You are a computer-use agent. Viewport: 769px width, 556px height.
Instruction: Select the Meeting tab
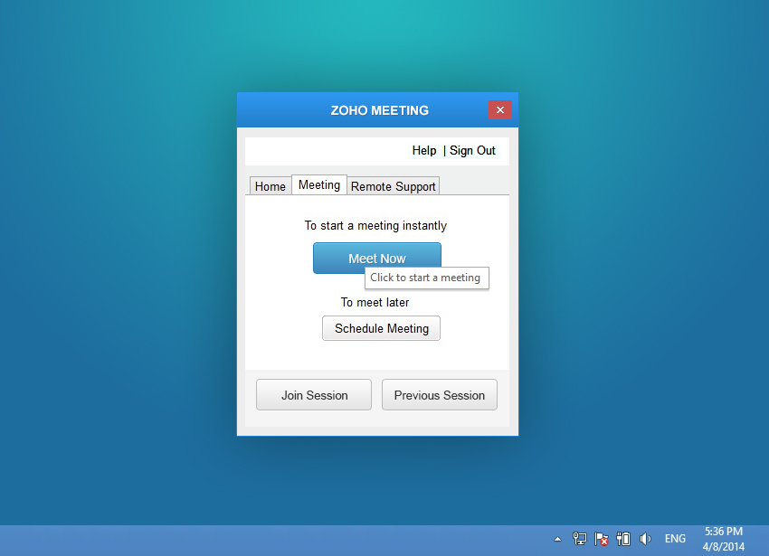pyautogui.click(x=319, y=184)
